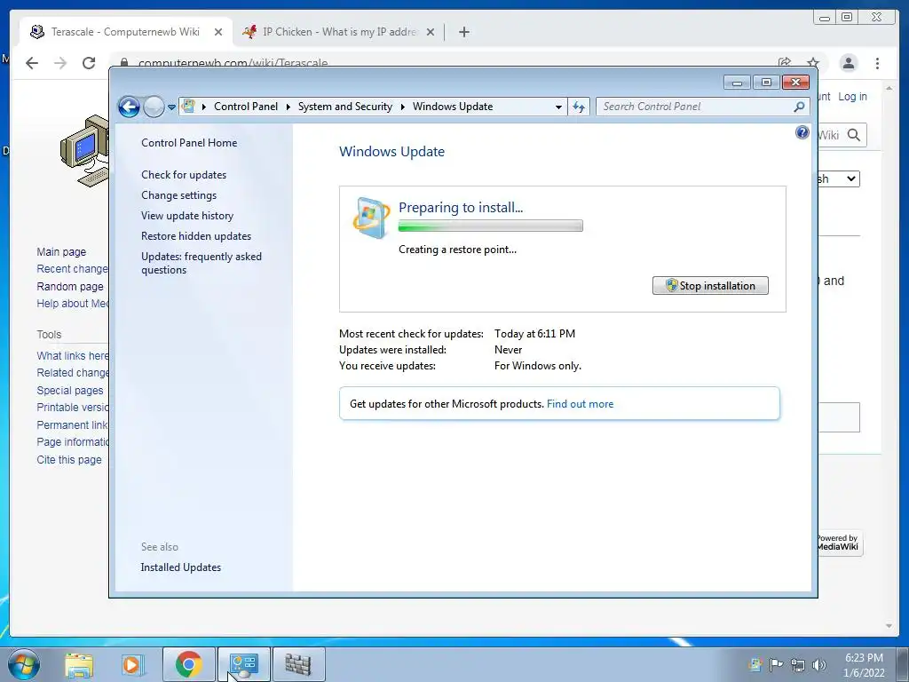Click the search magnifier in Control Panel
The height and width of the screenshot is (682, 909).
(800, 107)
